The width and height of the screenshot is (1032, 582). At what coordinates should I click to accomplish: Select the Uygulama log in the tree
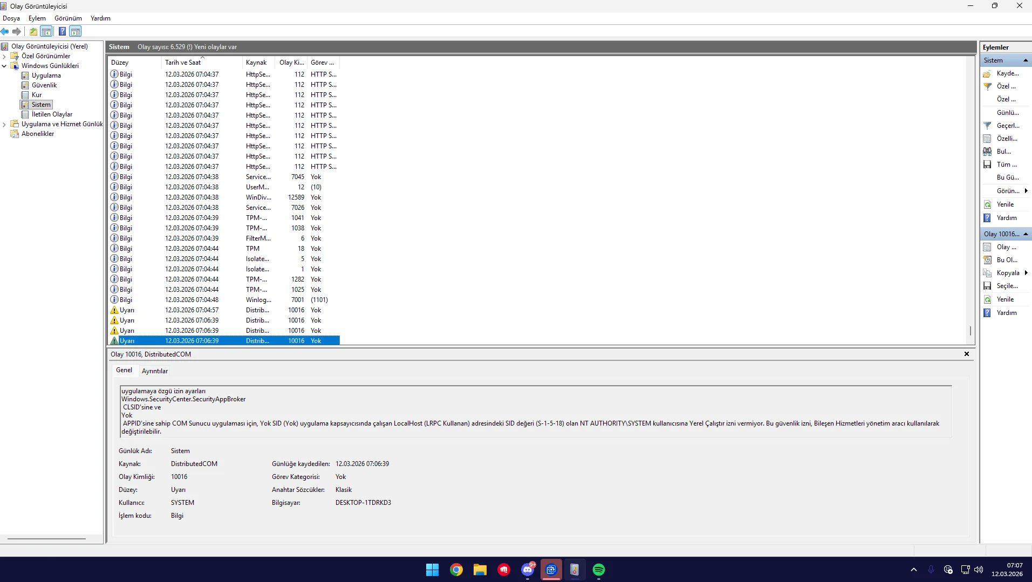coord(46,76)
